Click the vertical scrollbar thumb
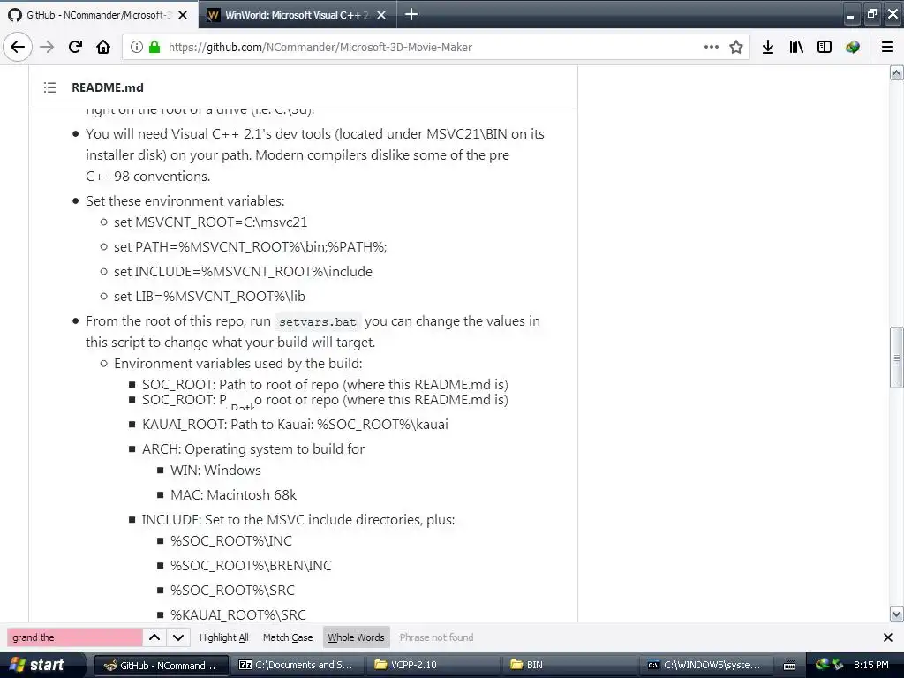This screenshot has width=904, height=678. pos(896,358)
